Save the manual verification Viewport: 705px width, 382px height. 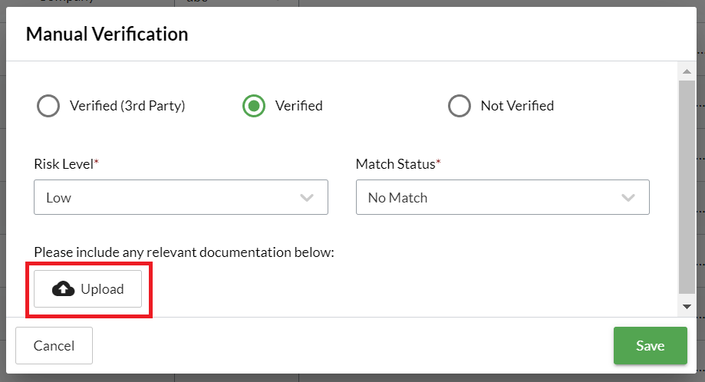point(650,346)
